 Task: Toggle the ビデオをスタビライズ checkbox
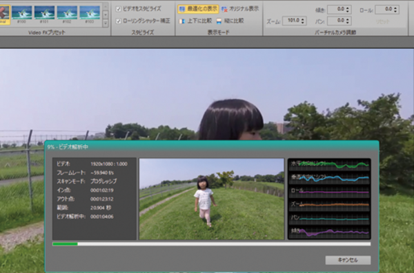pyautogui.click(x=119, y=9)
